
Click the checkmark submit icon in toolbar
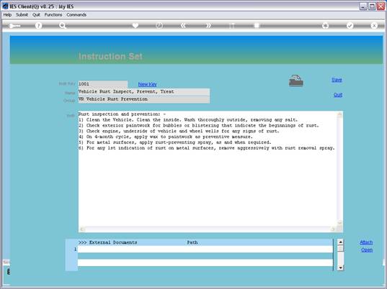click(350, 25)
